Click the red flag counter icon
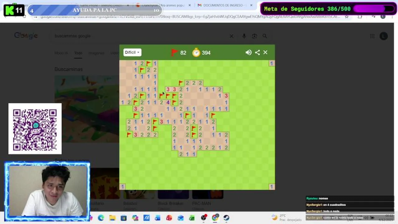This screenshot has height=224, width=398. pyautogui.click(x=174, y=53)
